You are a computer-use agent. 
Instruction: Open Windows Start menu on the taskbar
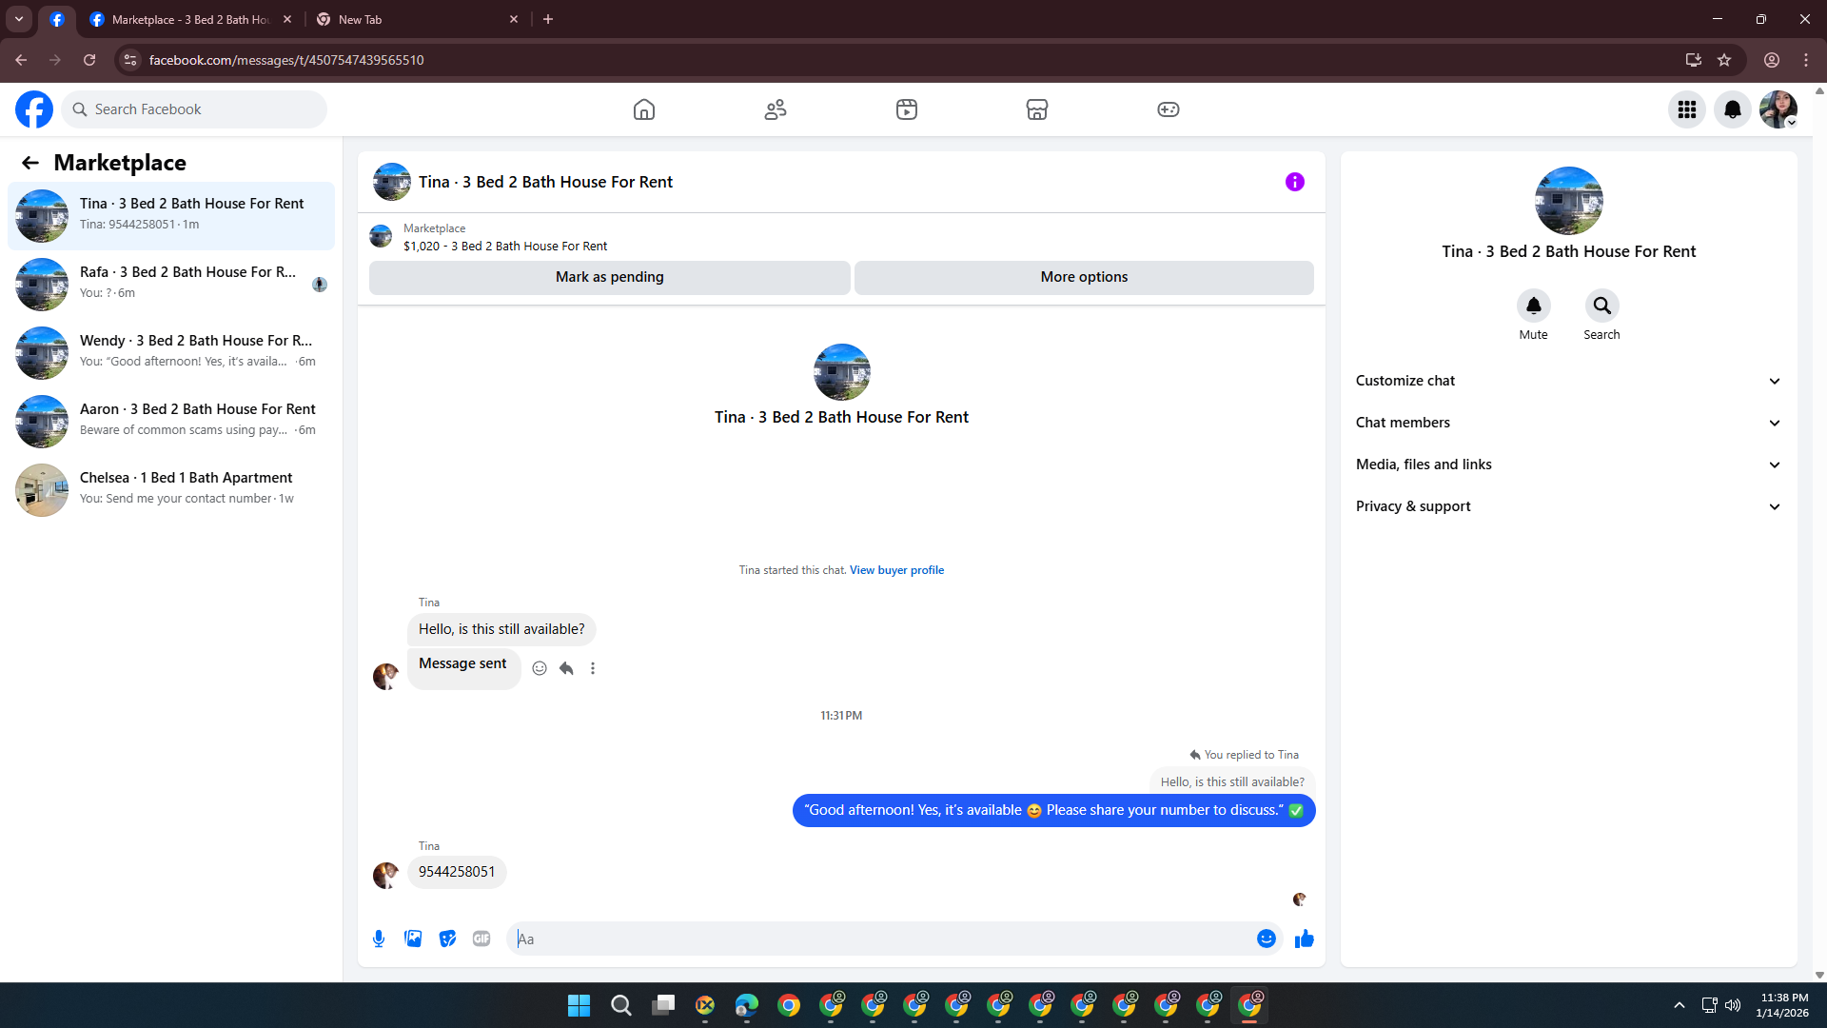579,1005
